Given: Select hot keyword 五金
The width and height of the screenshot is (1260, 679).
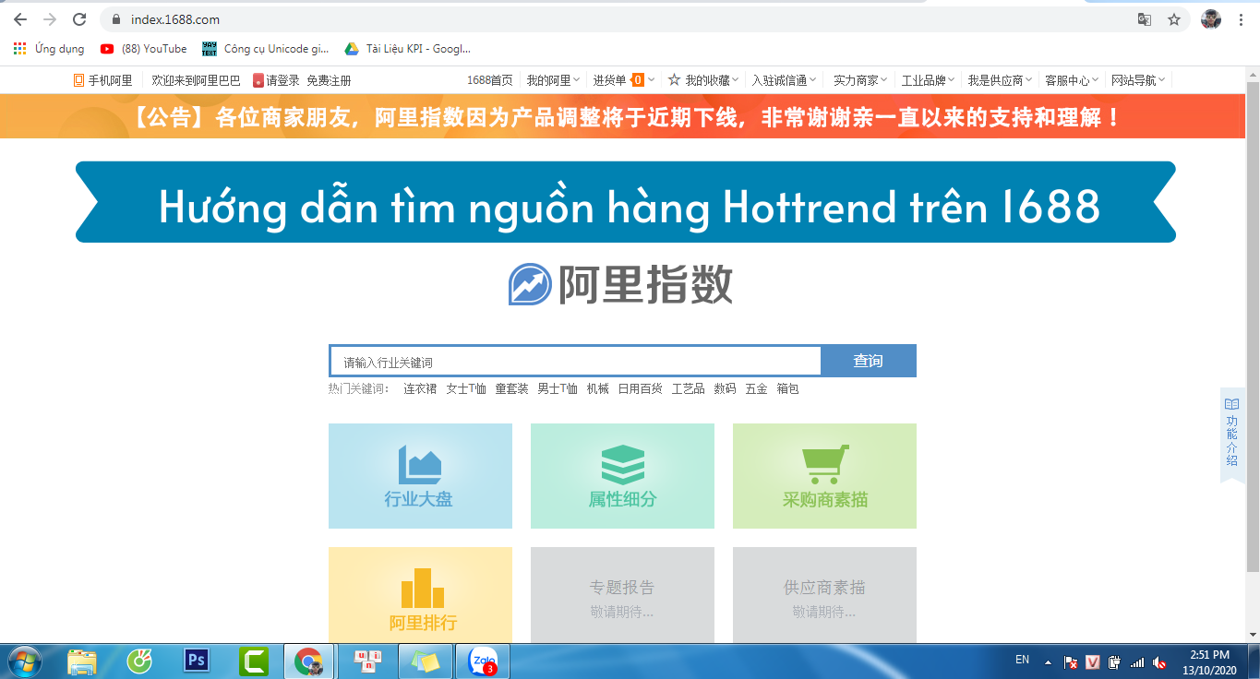Looking at the screenshot, I should click(x=756, y=389).
